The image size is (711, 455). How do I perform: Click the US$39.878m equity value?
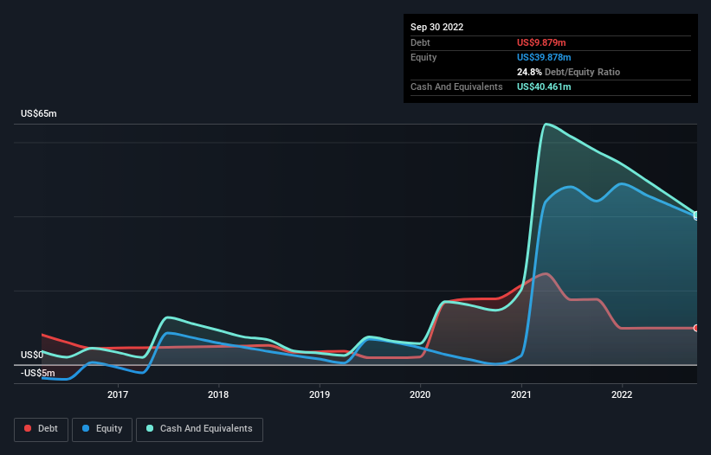pos(544,57)
